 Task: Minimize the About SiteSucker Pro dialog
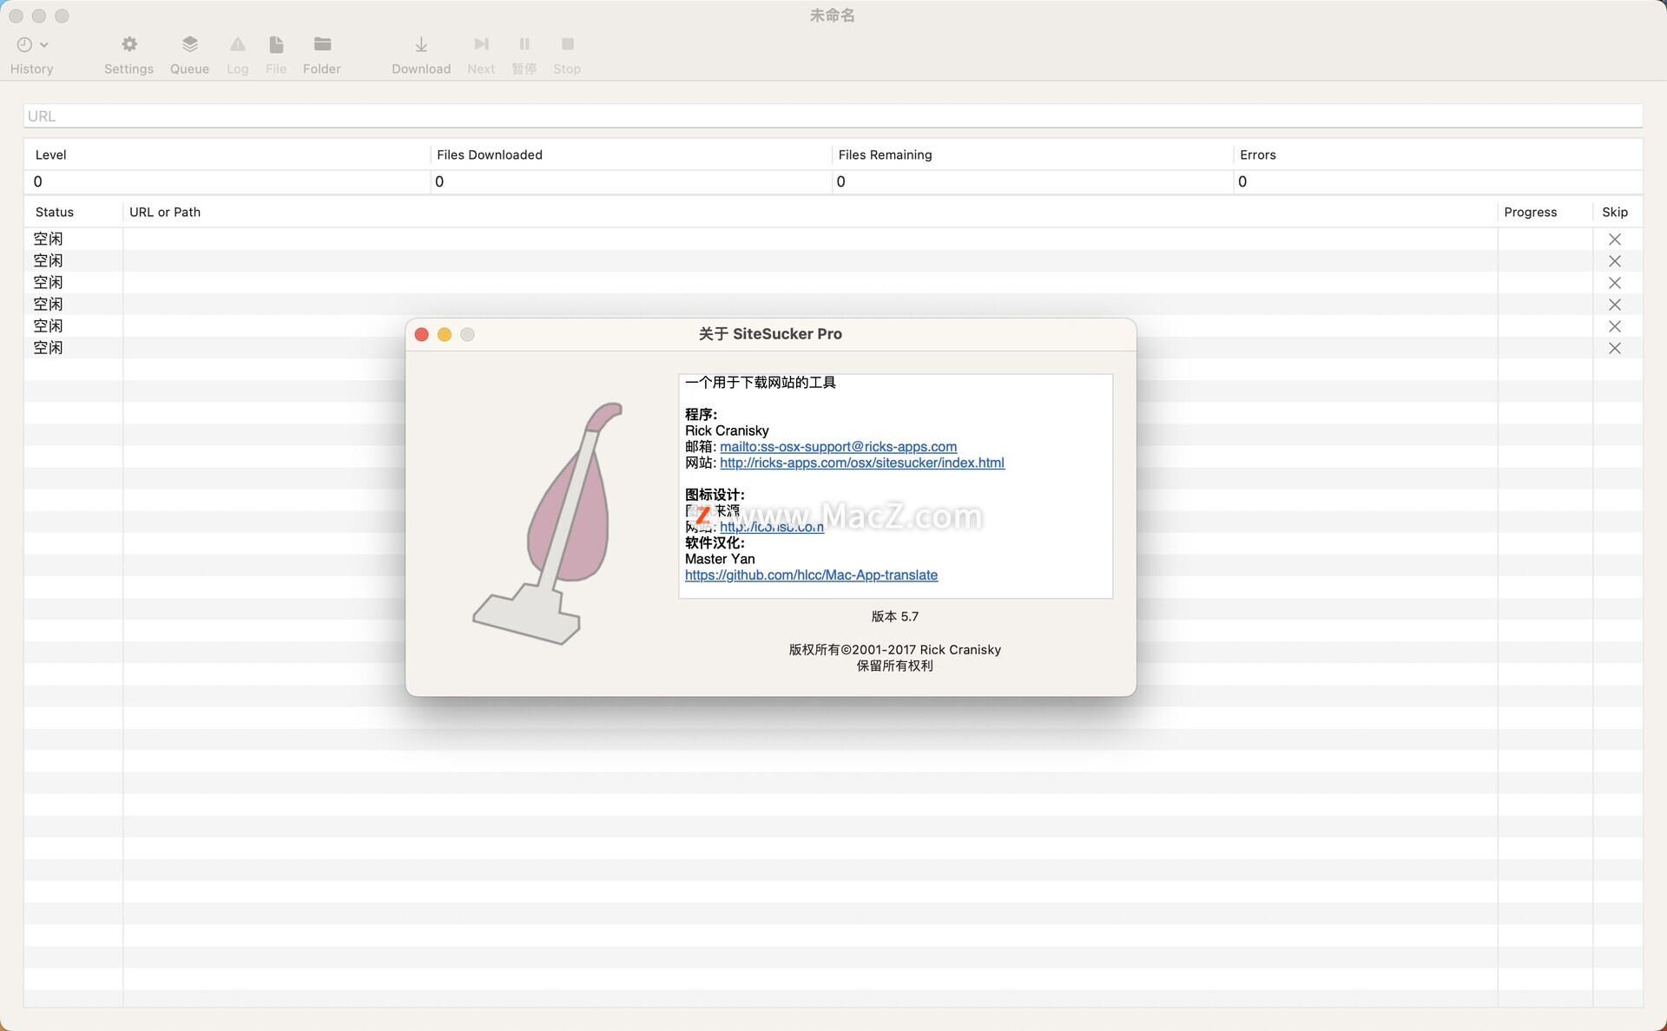pos(445,335)
